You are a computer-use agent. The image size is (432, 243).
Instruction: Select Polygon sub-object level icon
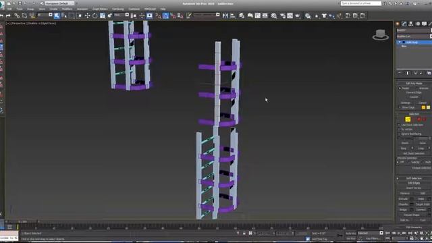tap(419, 119)
